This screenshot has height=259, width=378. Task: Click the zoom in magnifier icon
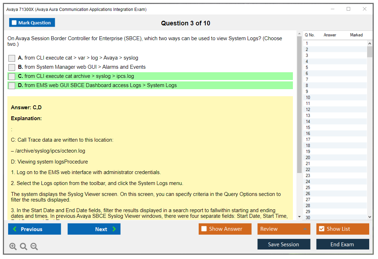(x=13, y=247)
